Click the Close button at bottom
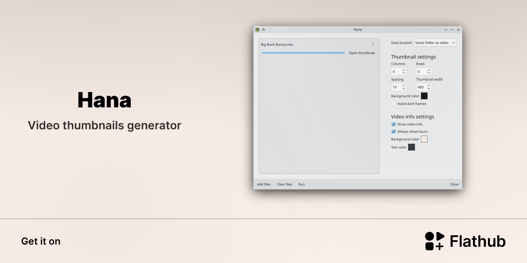 (x=455, y=185)
